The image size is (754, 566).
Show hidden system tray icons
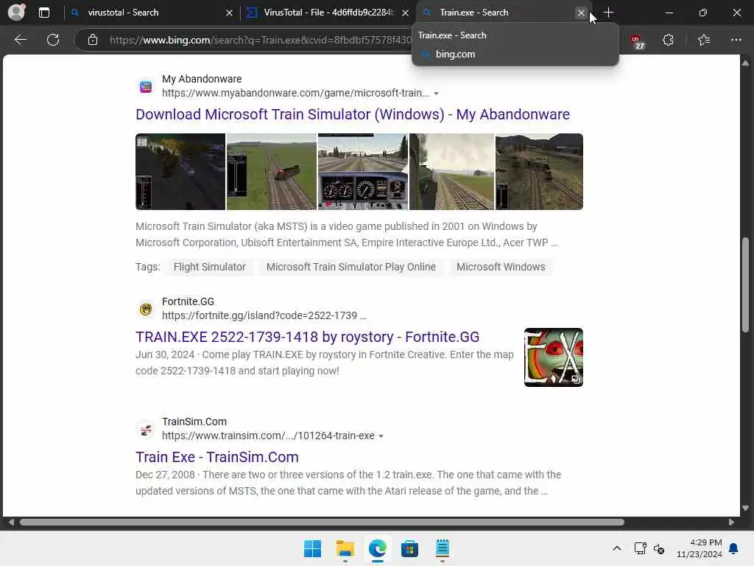(617, 548)
